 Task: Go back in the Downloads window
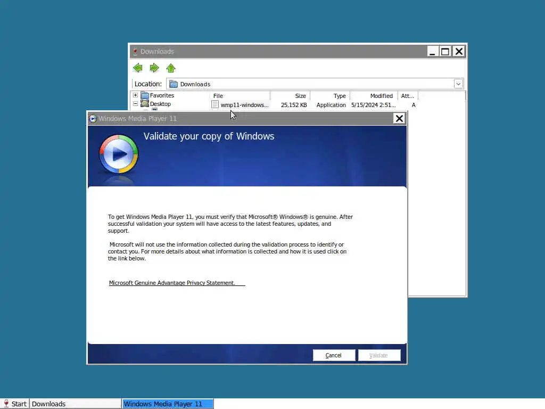tap(138, 68)
